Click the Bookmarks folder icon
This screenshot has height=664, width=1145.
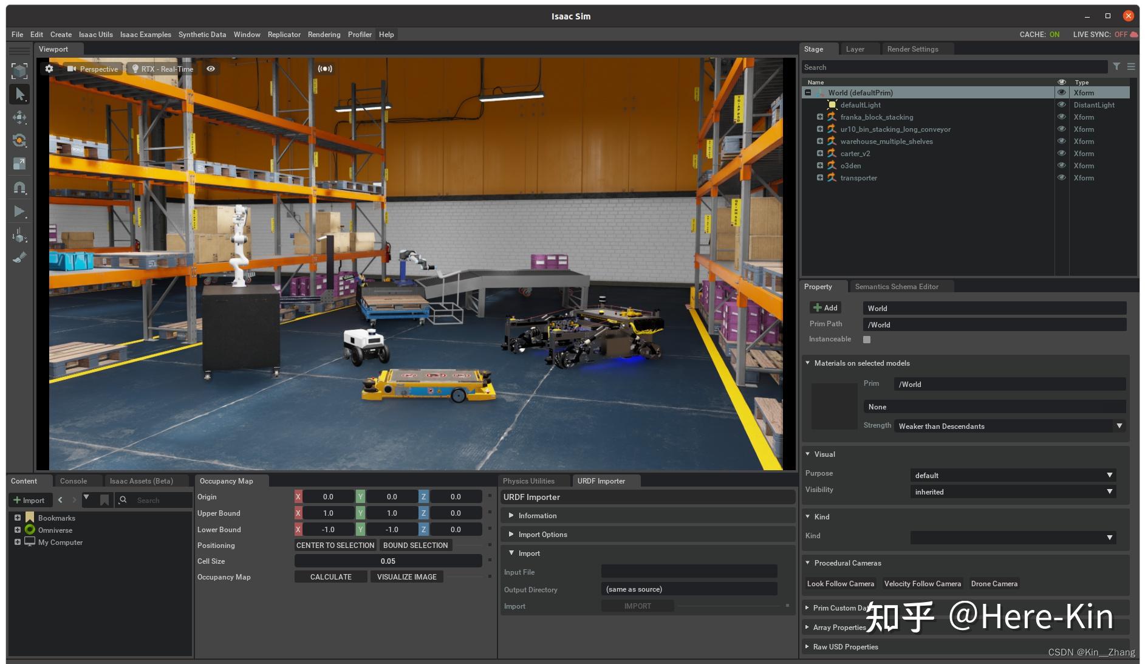[30, 518]
